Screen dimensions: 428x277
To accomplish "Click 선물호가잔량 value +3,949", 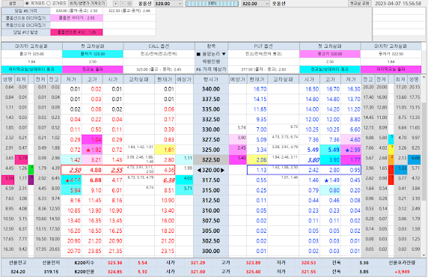I will (402, 272).
